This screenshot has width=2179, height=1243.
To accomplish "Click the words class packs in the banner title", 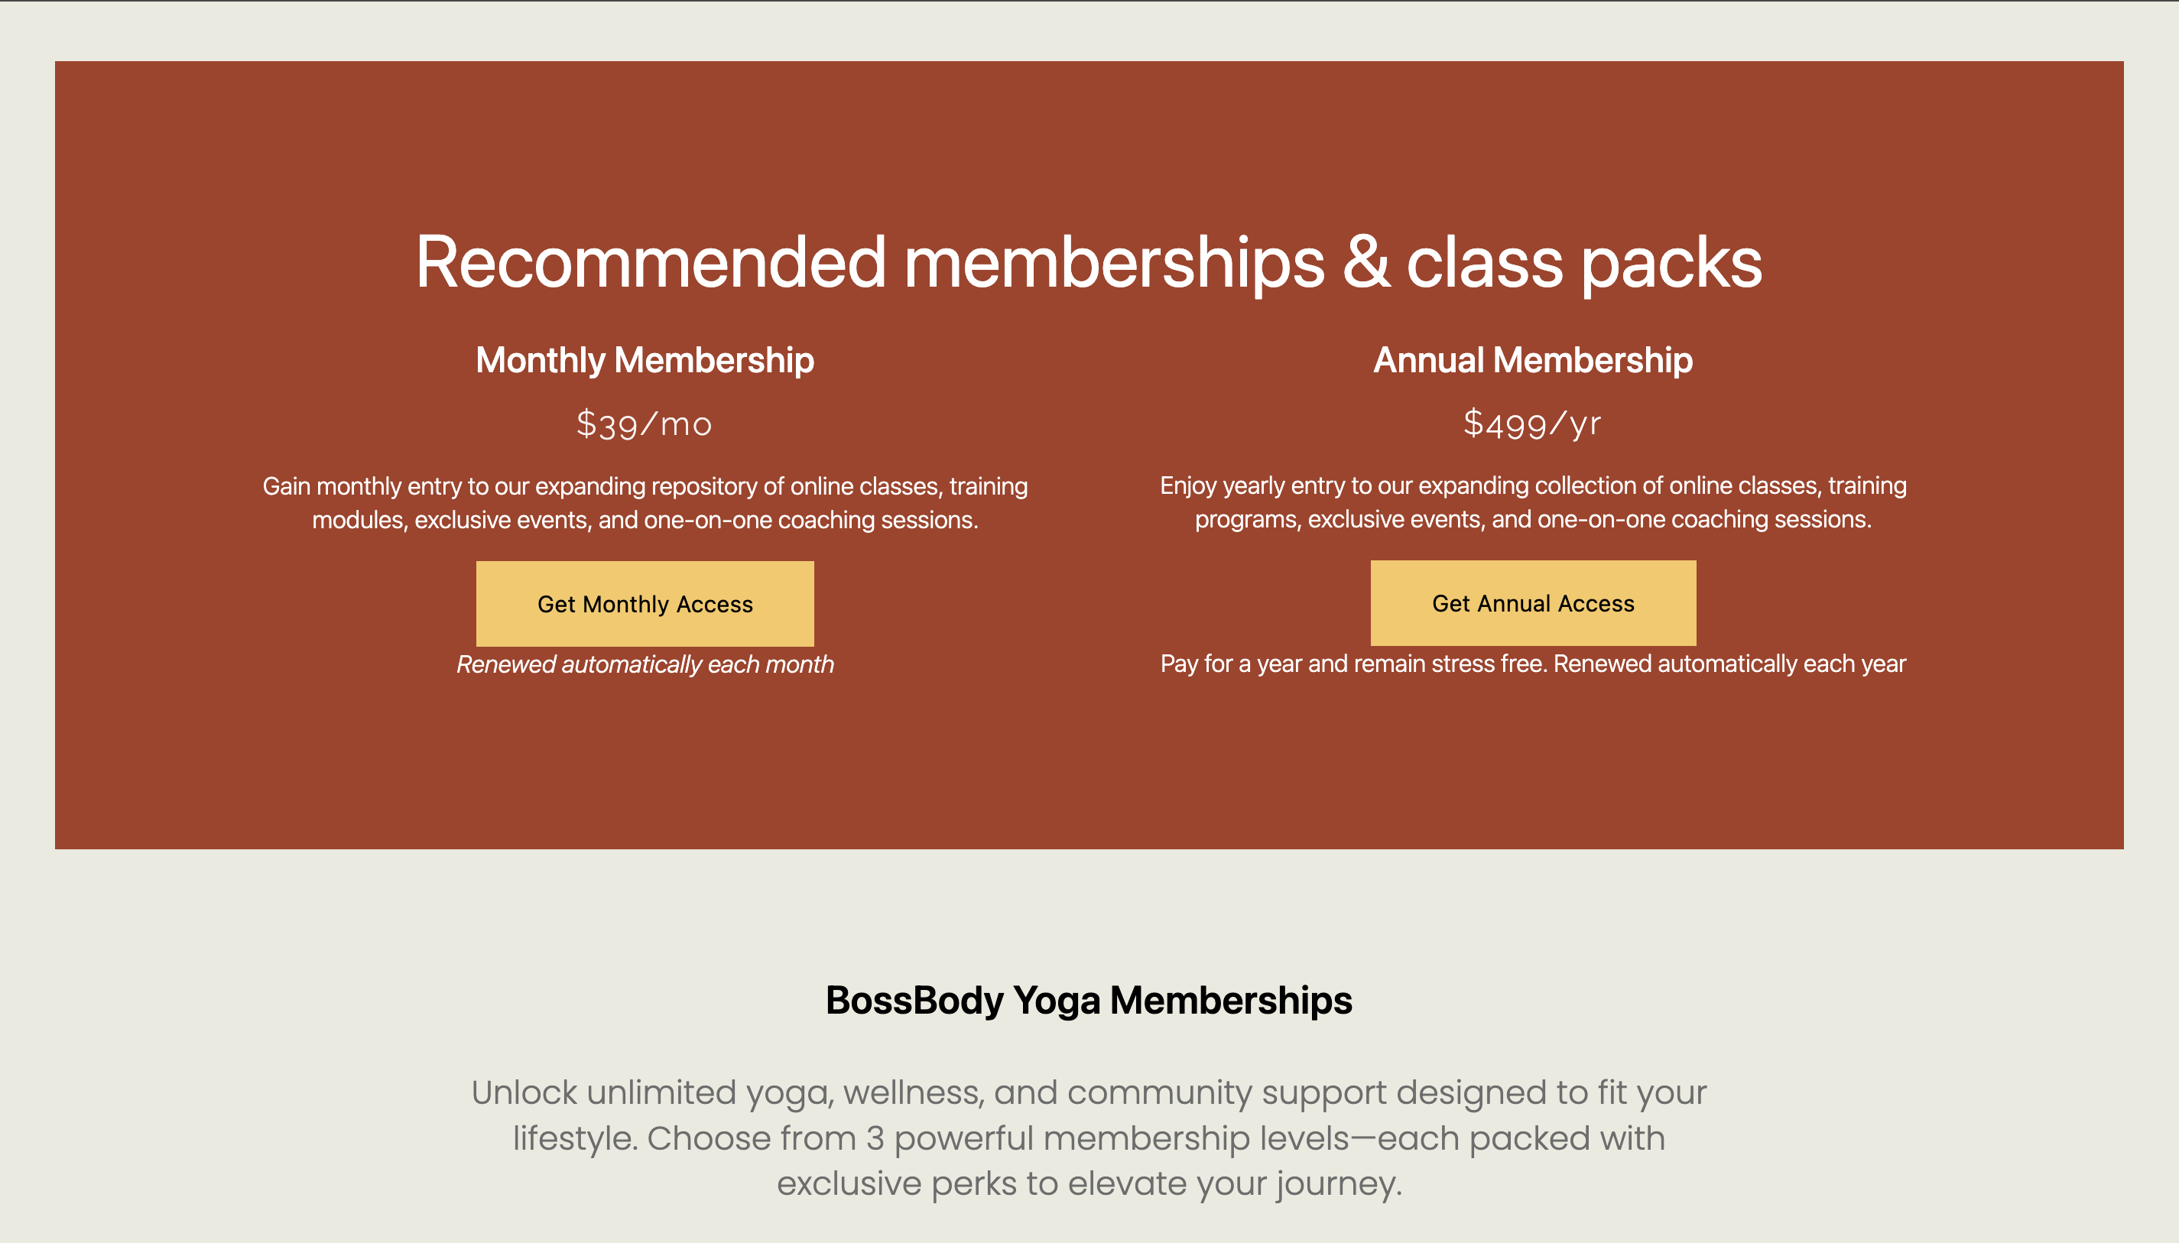I will (1584, 264).
